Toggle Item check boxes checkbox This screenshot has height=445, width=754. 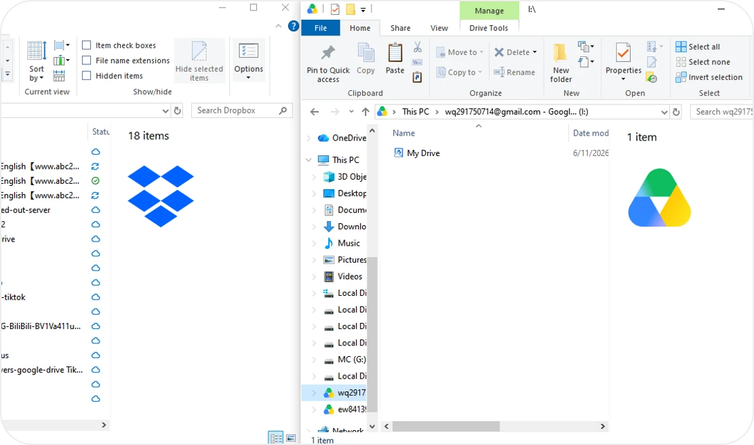tap(87, 45)
